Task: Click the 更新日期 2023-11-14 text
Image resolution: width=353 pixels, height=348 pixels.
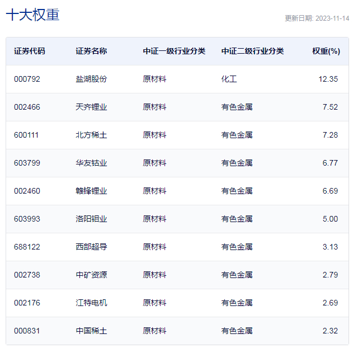Action: coord(317,18)
